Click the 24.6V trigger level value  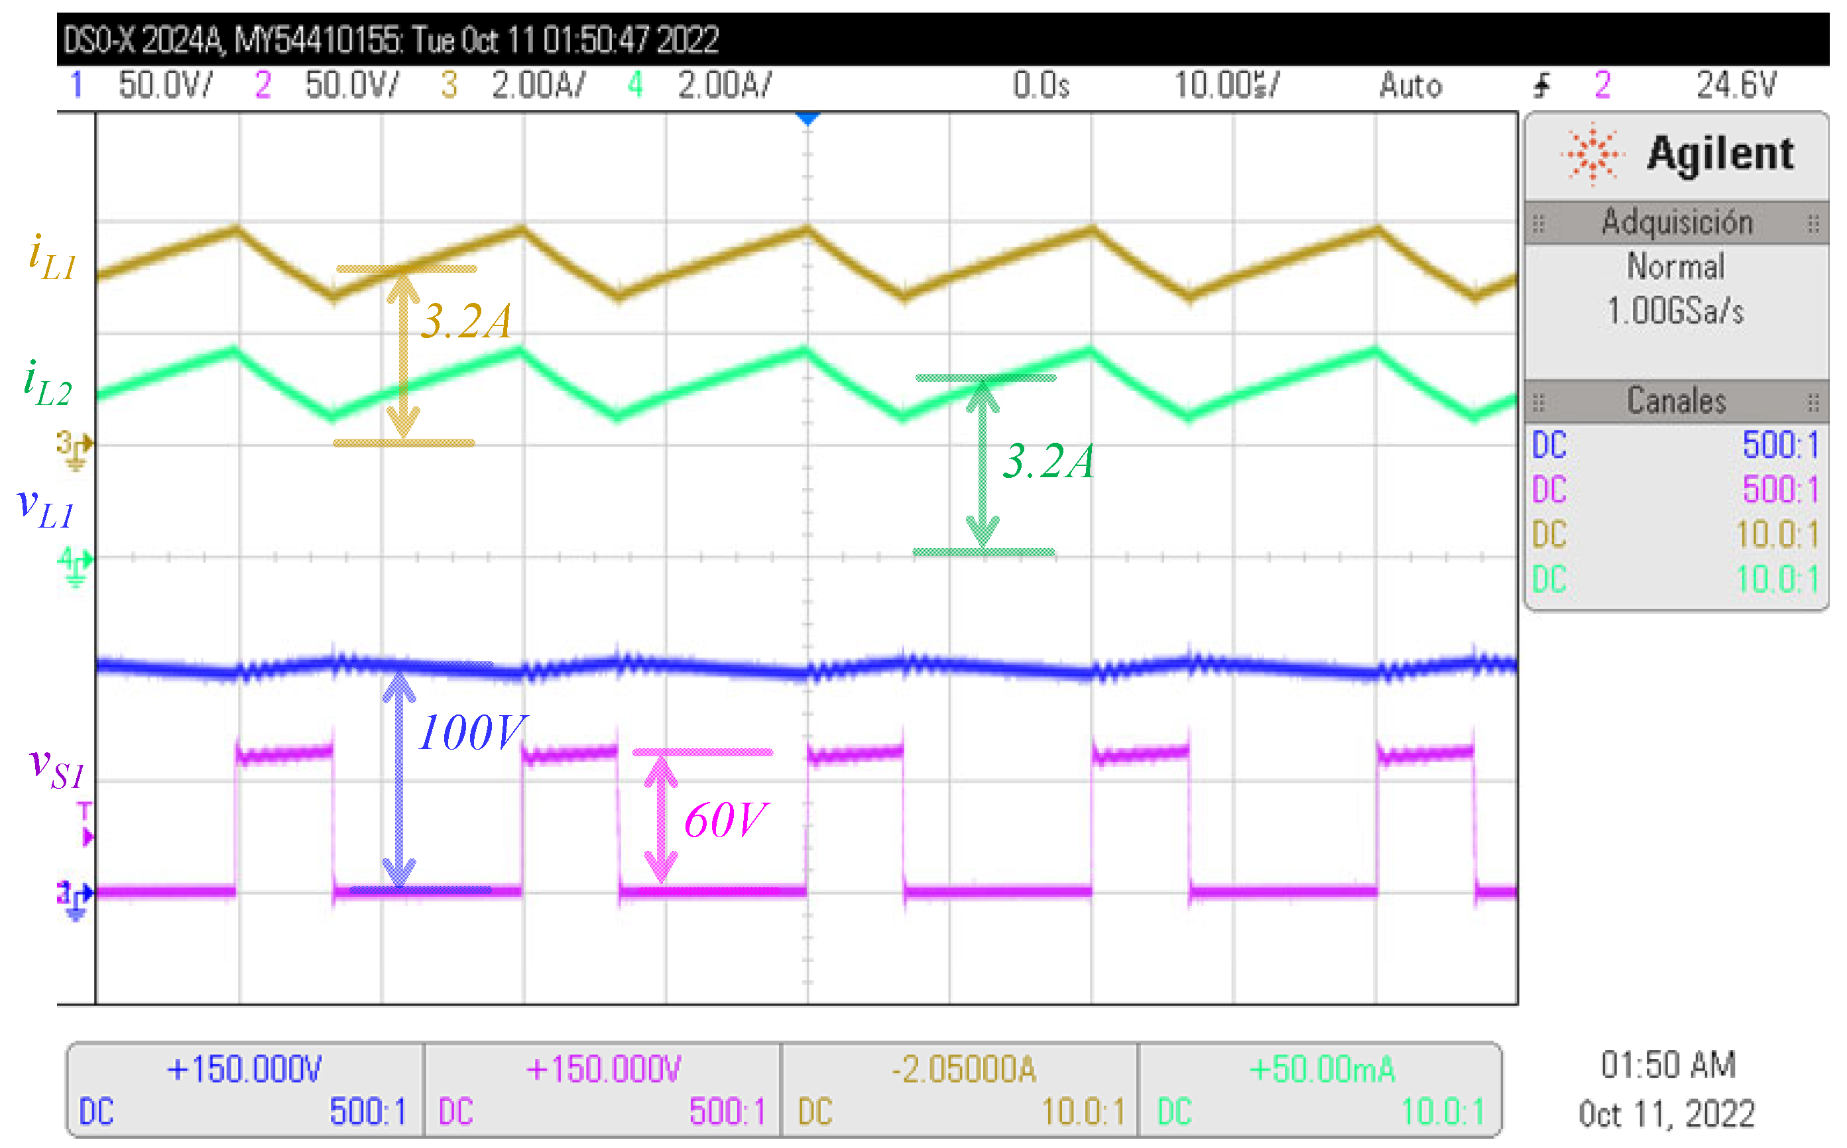(1736, 85)
